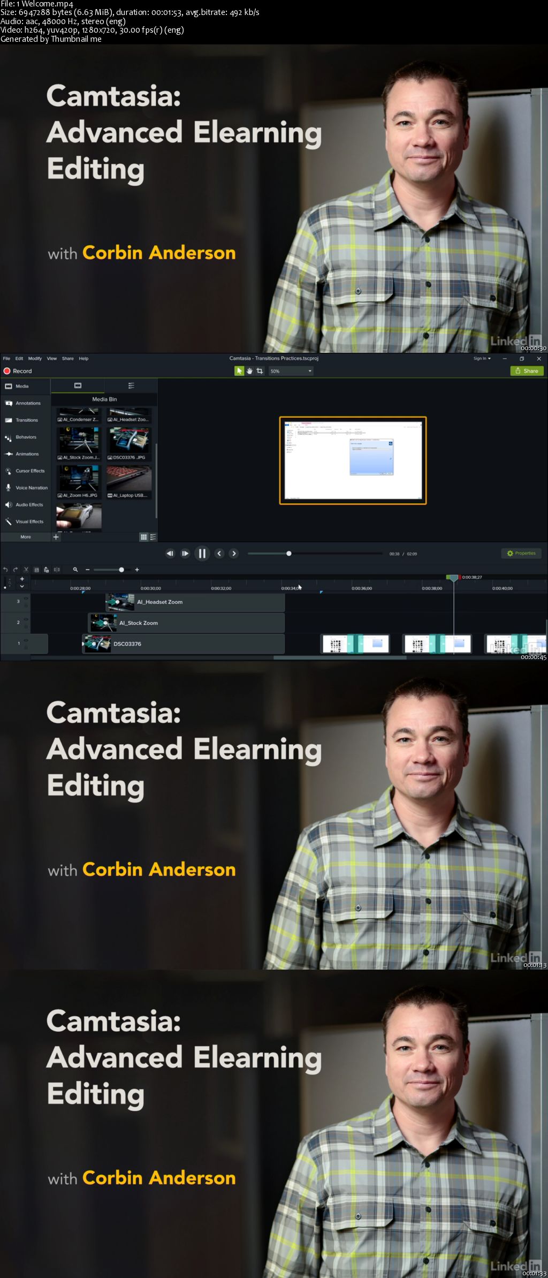Select the arrow Edit mode tool
This screenshot has width=548, height=1278.
point(239,371)
